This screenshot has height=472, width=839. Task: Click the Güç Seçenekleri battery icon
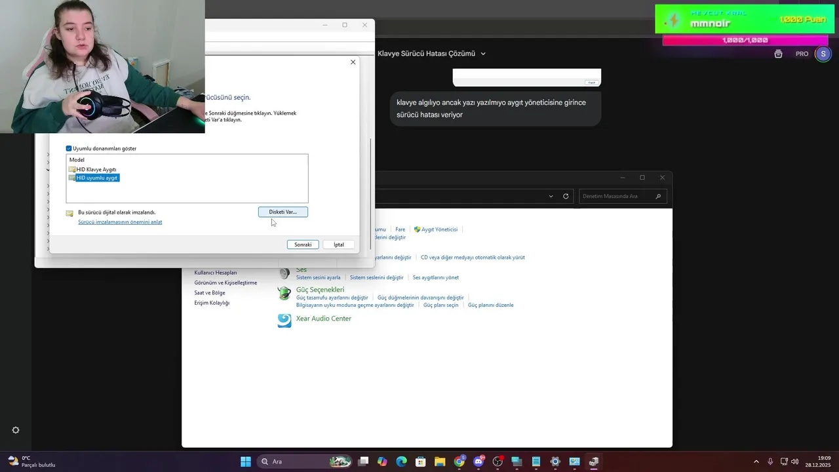tap(284, 293)
